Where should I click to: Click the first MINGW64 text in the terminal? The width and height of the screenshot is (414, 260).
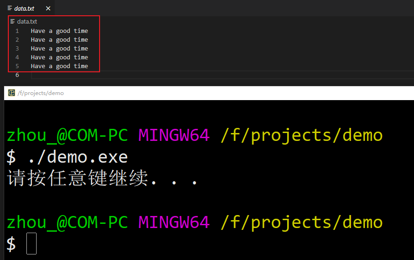pos(174,135)
